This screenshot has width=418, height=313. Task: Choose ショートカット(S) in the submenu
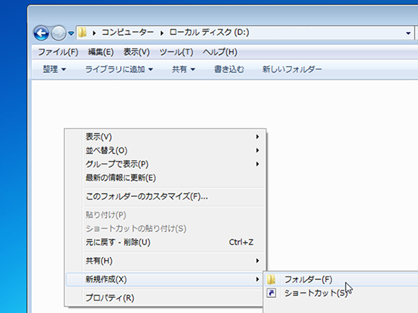342,293
